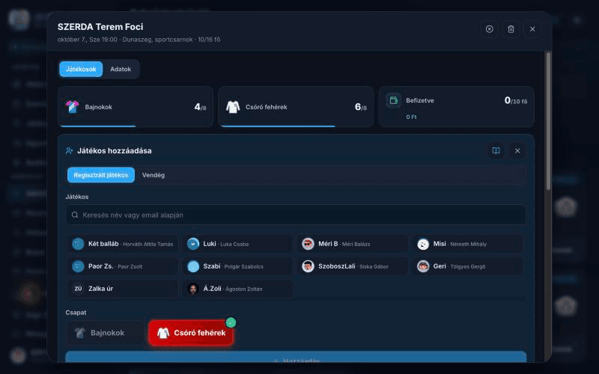Viewport: 599px width, 374px height.
Task: Click Misi's avatar icon
Action: 423,244
